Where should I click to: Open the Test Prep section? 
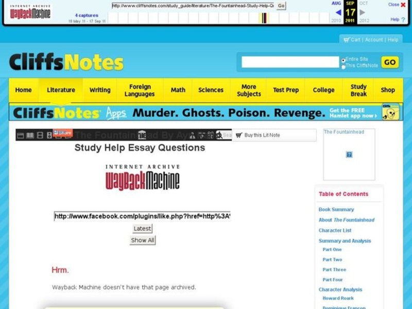(x=286, y=90)
